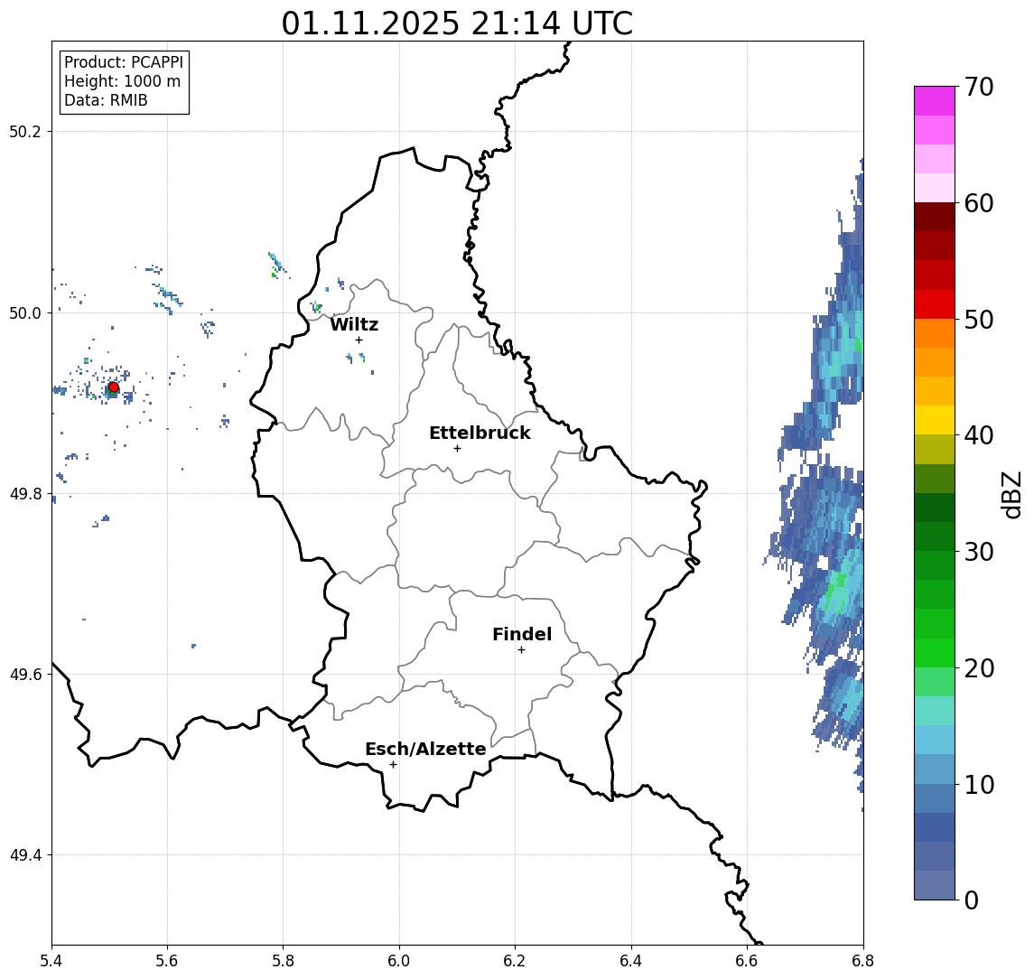Click the 70 value on the colorbar
Viewport: 1034px width, 979px height.
pos(979,87)
